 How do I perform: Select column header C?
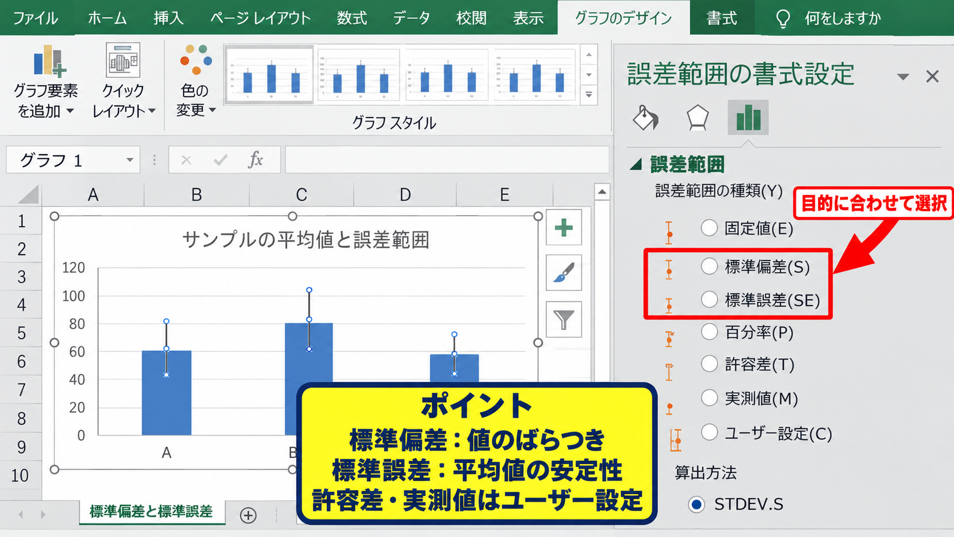301,195
